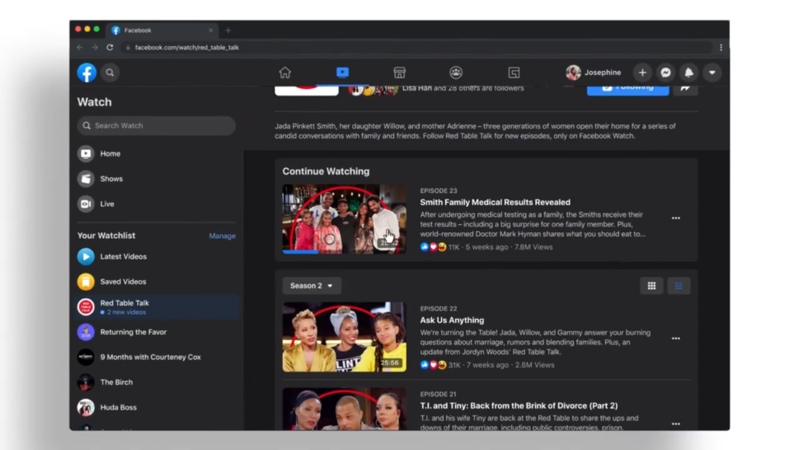Open Latest Videos

pyautogui.click(x=156, y=256)
